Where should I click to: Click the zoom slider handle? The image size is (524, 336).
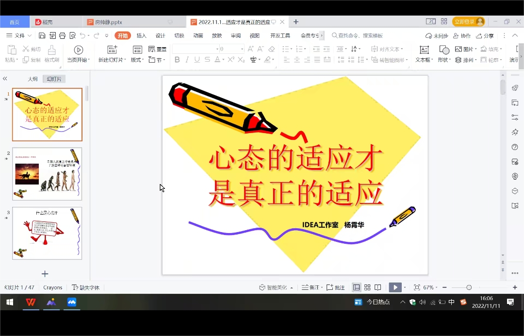point(469,287)
